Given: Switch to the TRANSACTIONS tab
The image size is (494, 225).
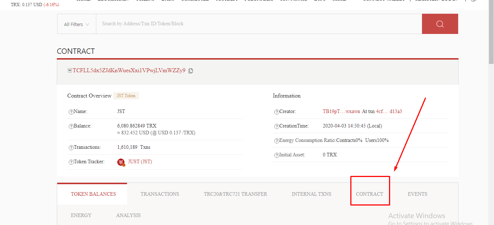Looking at the screenshot, I should 160,194.
